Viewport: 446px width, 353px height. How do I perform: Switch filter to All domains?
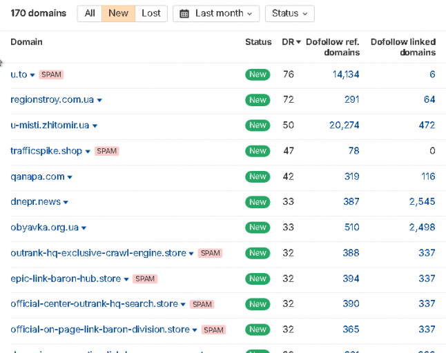point(90,13)
